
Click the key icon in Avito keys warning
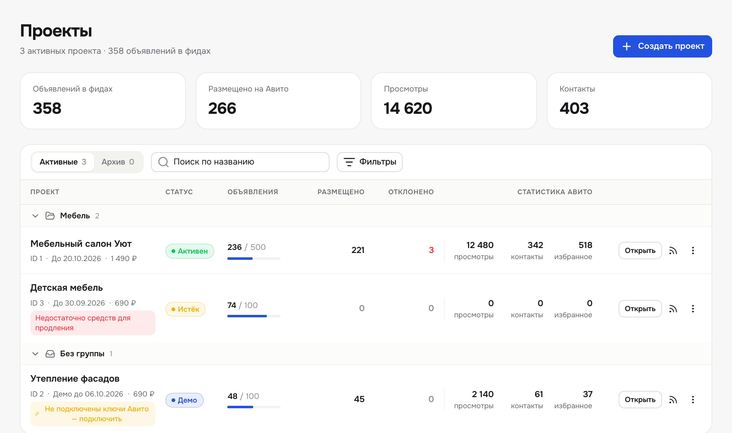coord(37,414)
